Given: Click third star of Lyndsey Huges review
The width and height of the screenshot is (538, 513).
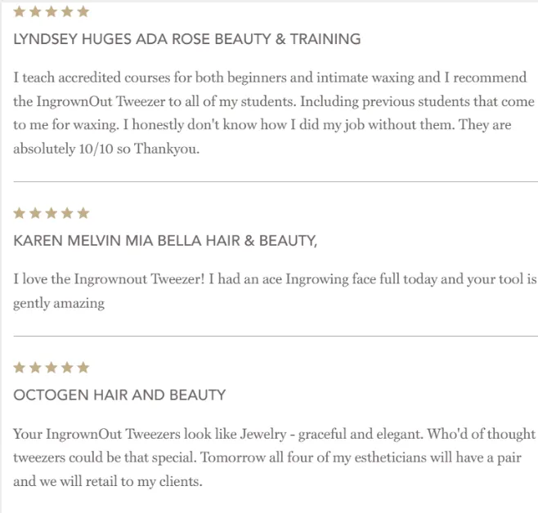Looking at the screenshot, I should [x=52, y=12].
